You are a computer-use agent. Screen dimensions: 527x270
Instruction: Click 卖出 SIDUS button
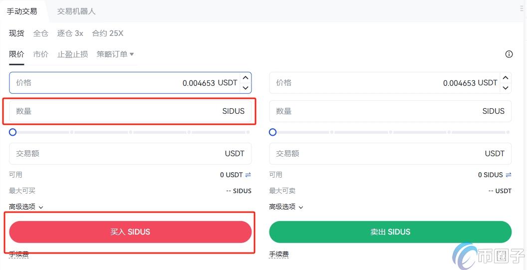(x=390, y=232)
